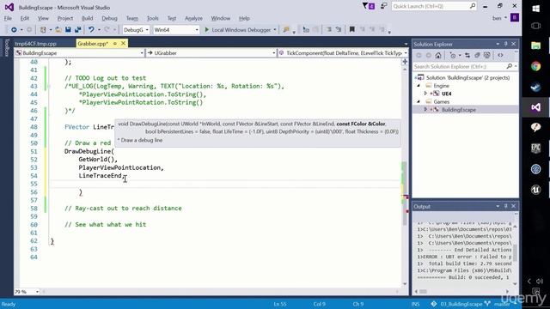Switch to the tmp64CF.tmp.cpp tab

[x=35, y=44]
